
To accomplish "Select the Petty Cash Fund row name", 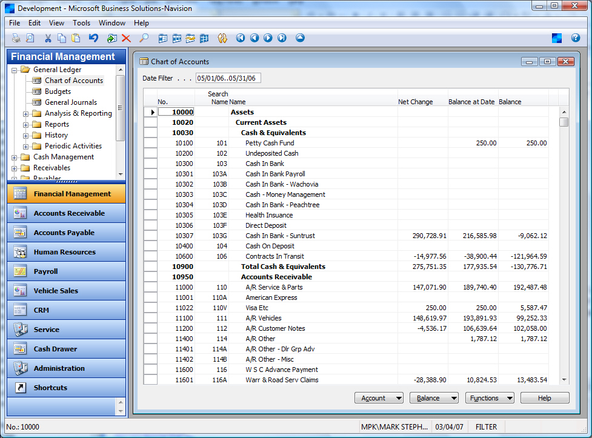I will (270, 143).
